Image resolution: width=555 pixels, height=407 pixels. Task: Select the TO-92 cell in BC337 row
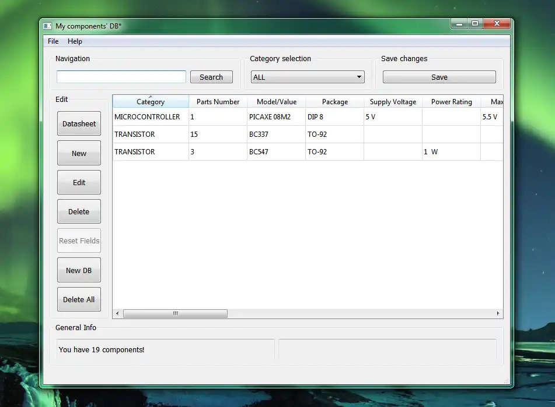click(x=335, y=134)
